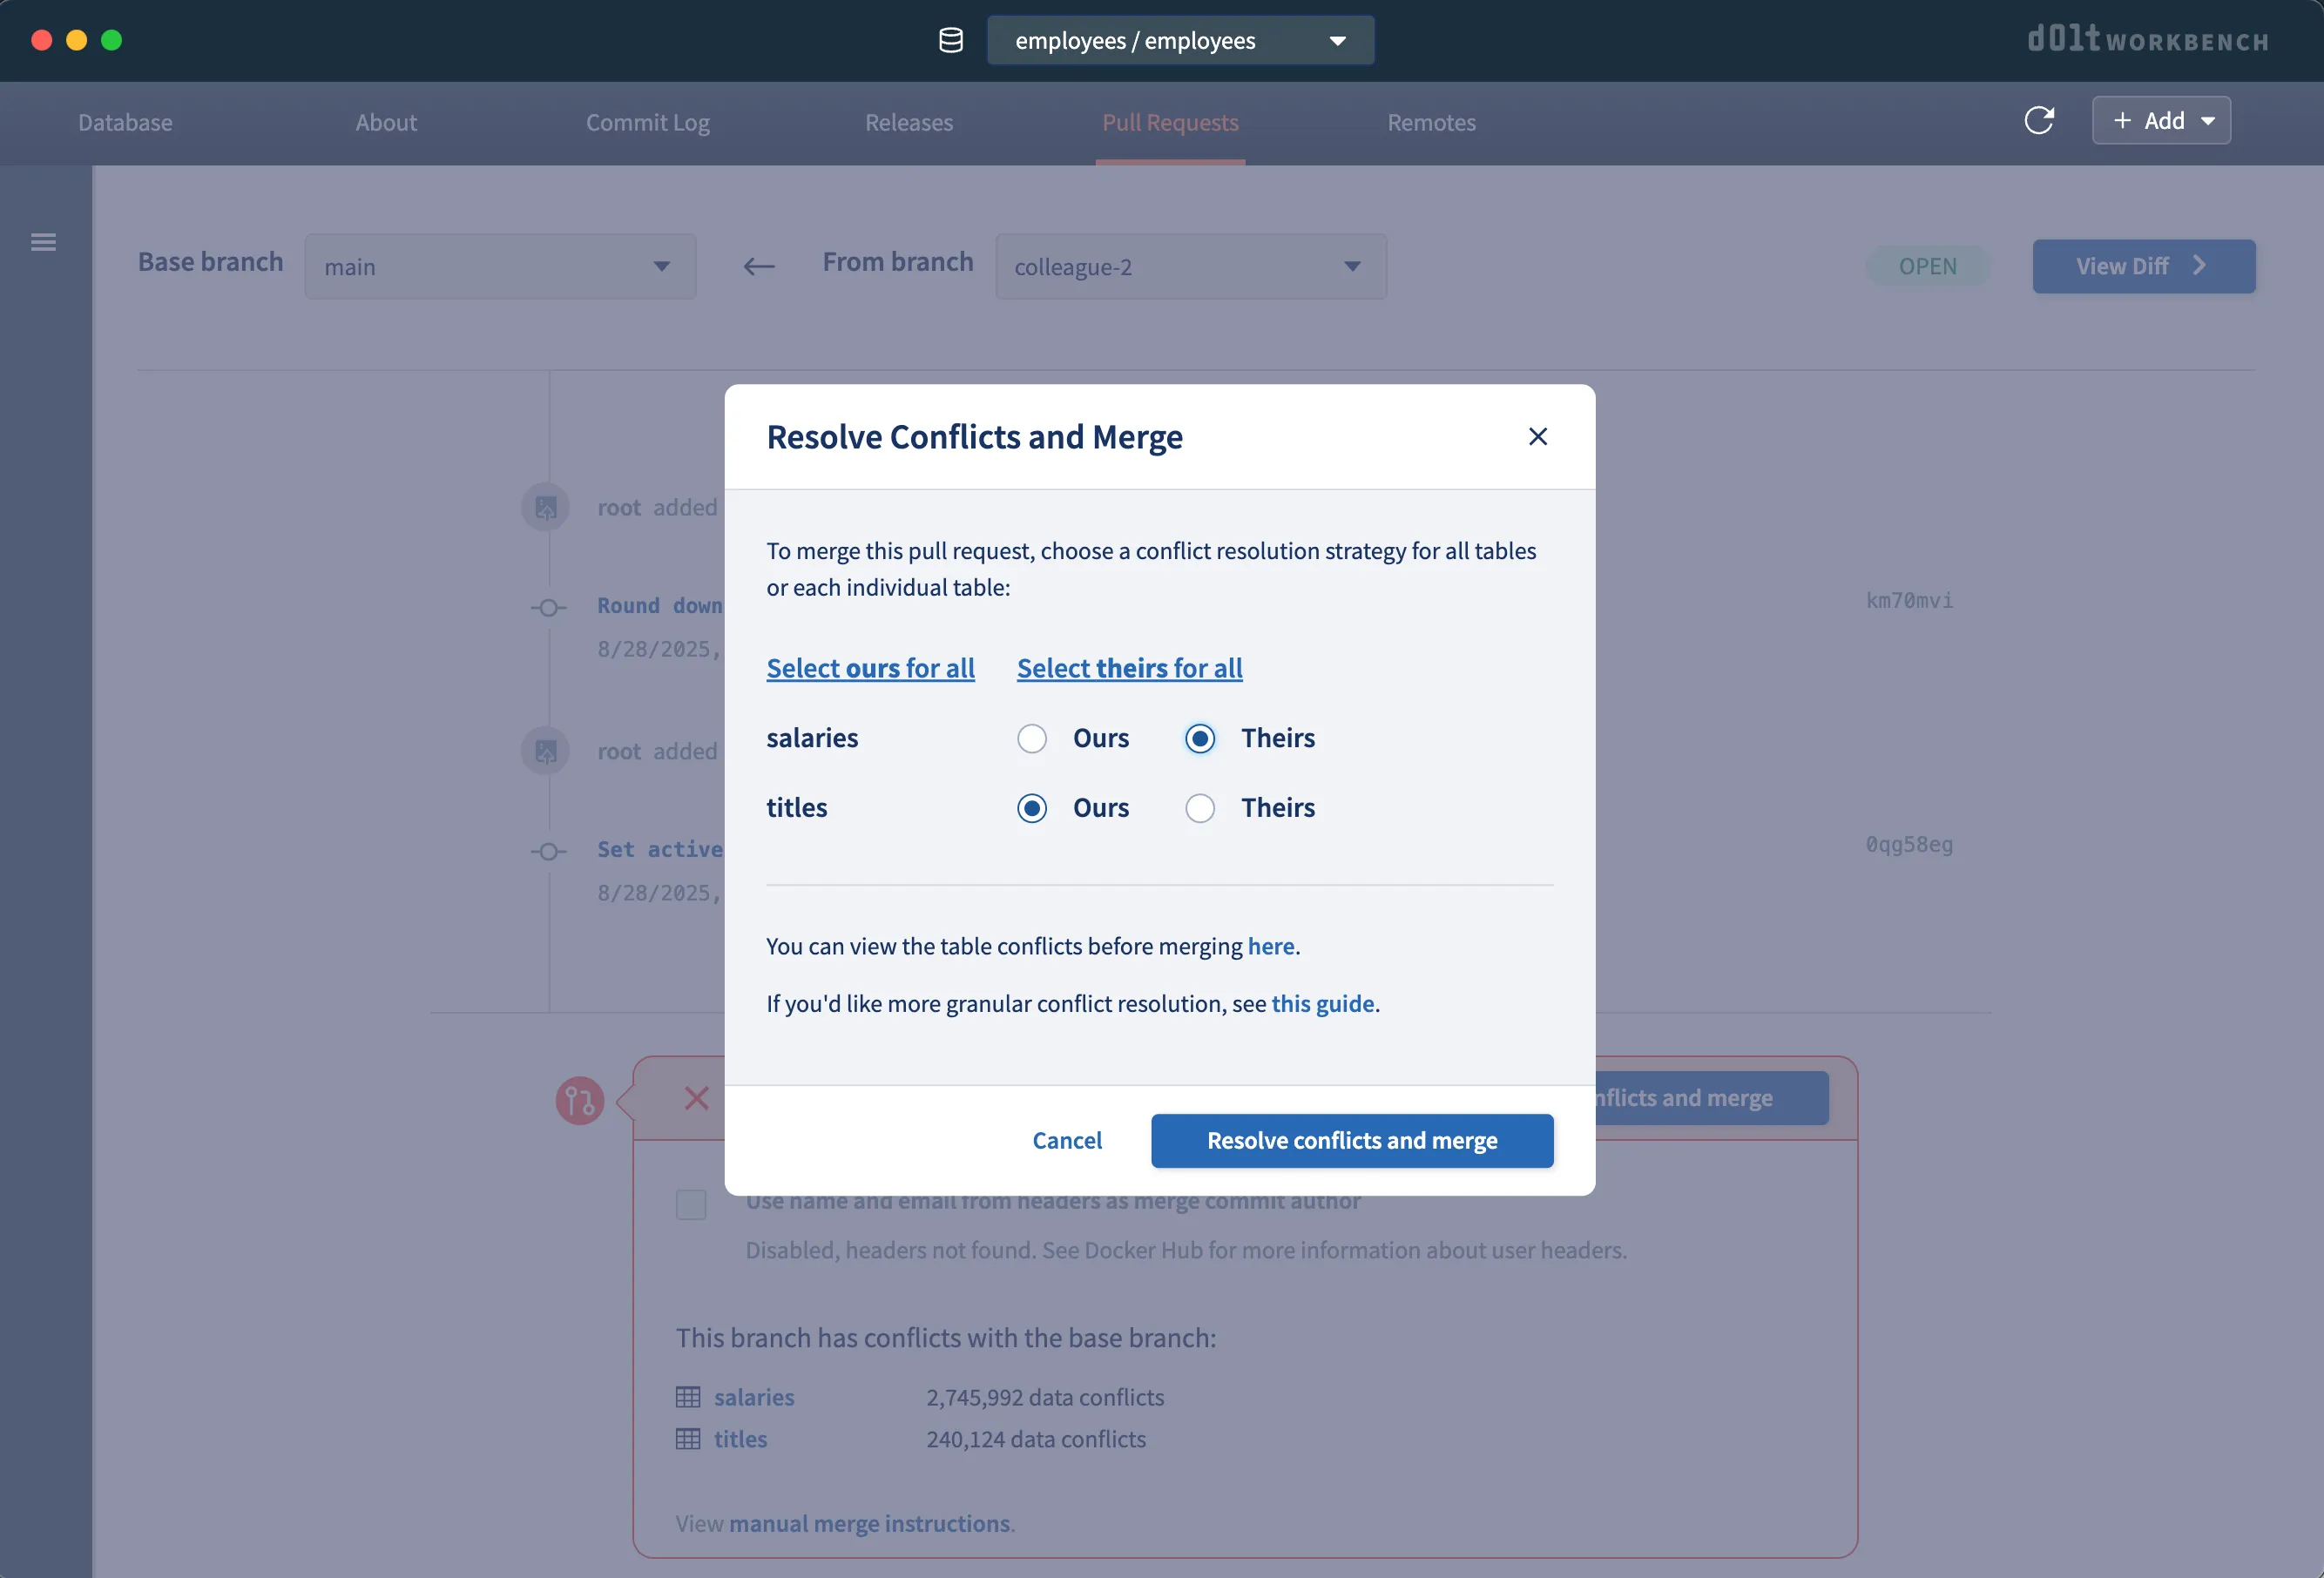
Task: Click the left arrow between branch selectors
Action: (759, 266)
